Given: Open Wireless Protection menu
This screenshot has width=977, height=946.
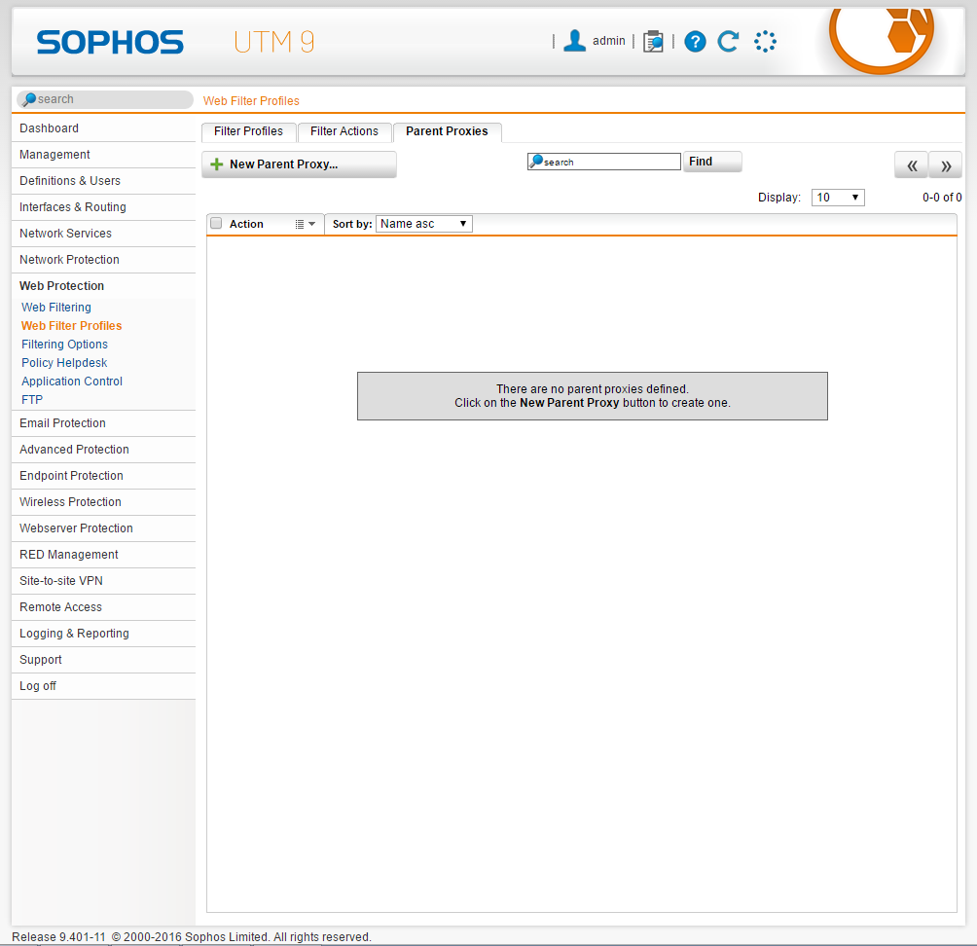Looking at the screenshot, I should [x=103, y=501].
